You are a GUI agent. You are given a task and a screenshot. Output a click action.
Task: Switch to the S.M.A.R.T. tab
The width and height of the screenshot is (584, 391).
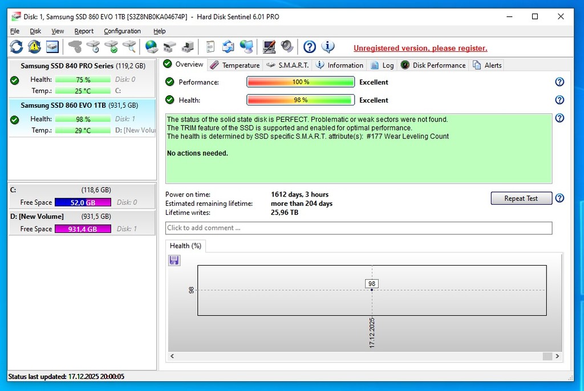pos(289,66)
